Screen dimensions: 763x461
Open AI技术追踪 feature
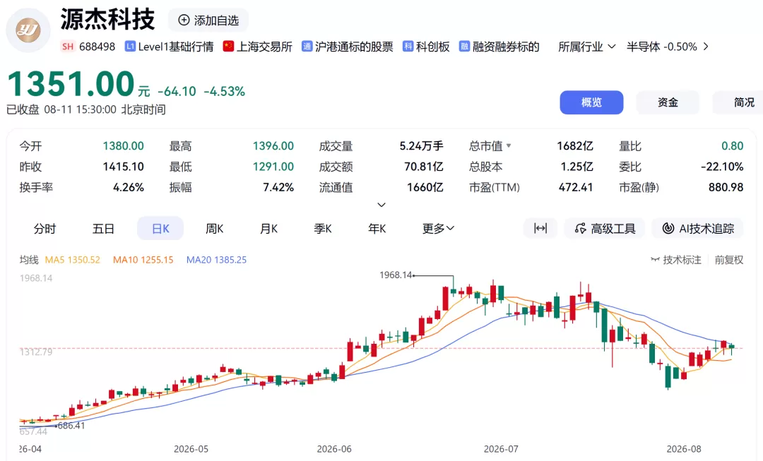pyautogui.click(x=698, y=228)
